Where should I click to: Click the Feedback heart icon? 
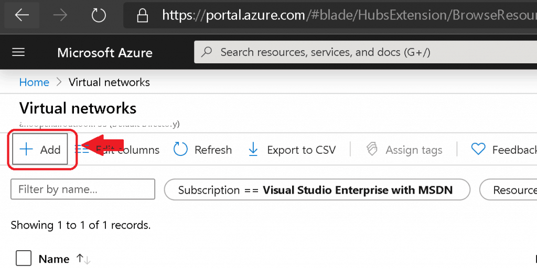point(478,149)
